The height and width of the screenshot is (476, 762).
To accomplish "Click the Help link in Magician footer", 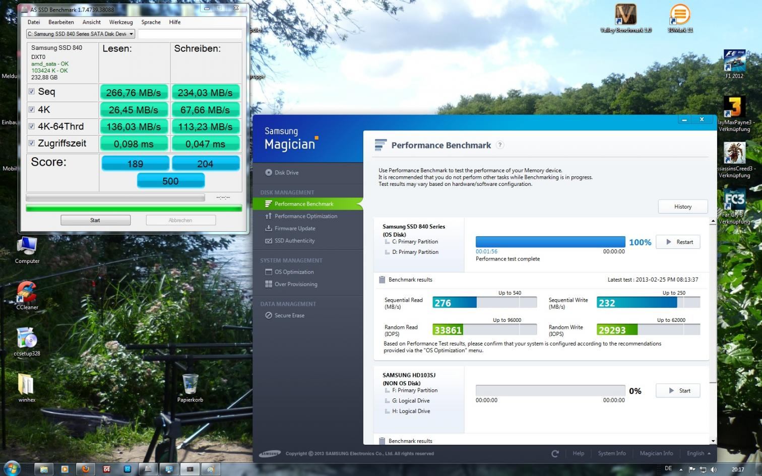I will pyautogui.click(x=578, y=453).
